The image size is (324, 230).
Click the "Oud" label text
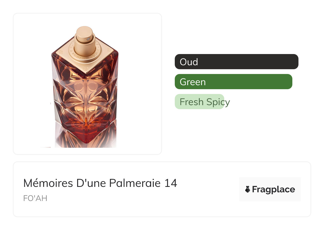189,62
